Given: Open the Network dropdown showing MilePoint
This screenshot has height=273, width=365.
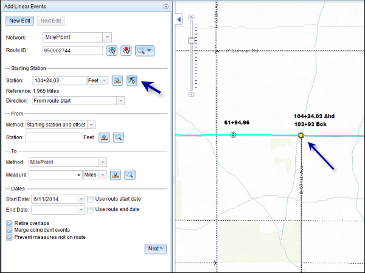Looking at the screenshot, I should [107, 38].
